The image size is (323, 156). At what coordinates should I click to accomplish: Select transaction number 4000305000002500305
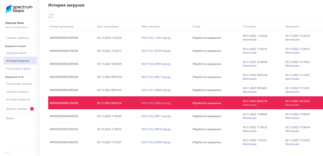click(64, 129)
